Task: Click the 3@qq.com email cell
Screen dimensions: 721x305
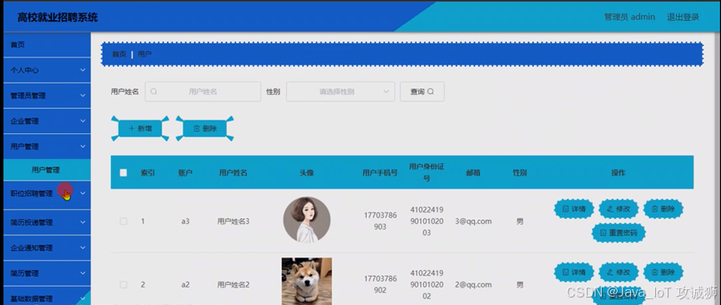Action: click(473, 222)
